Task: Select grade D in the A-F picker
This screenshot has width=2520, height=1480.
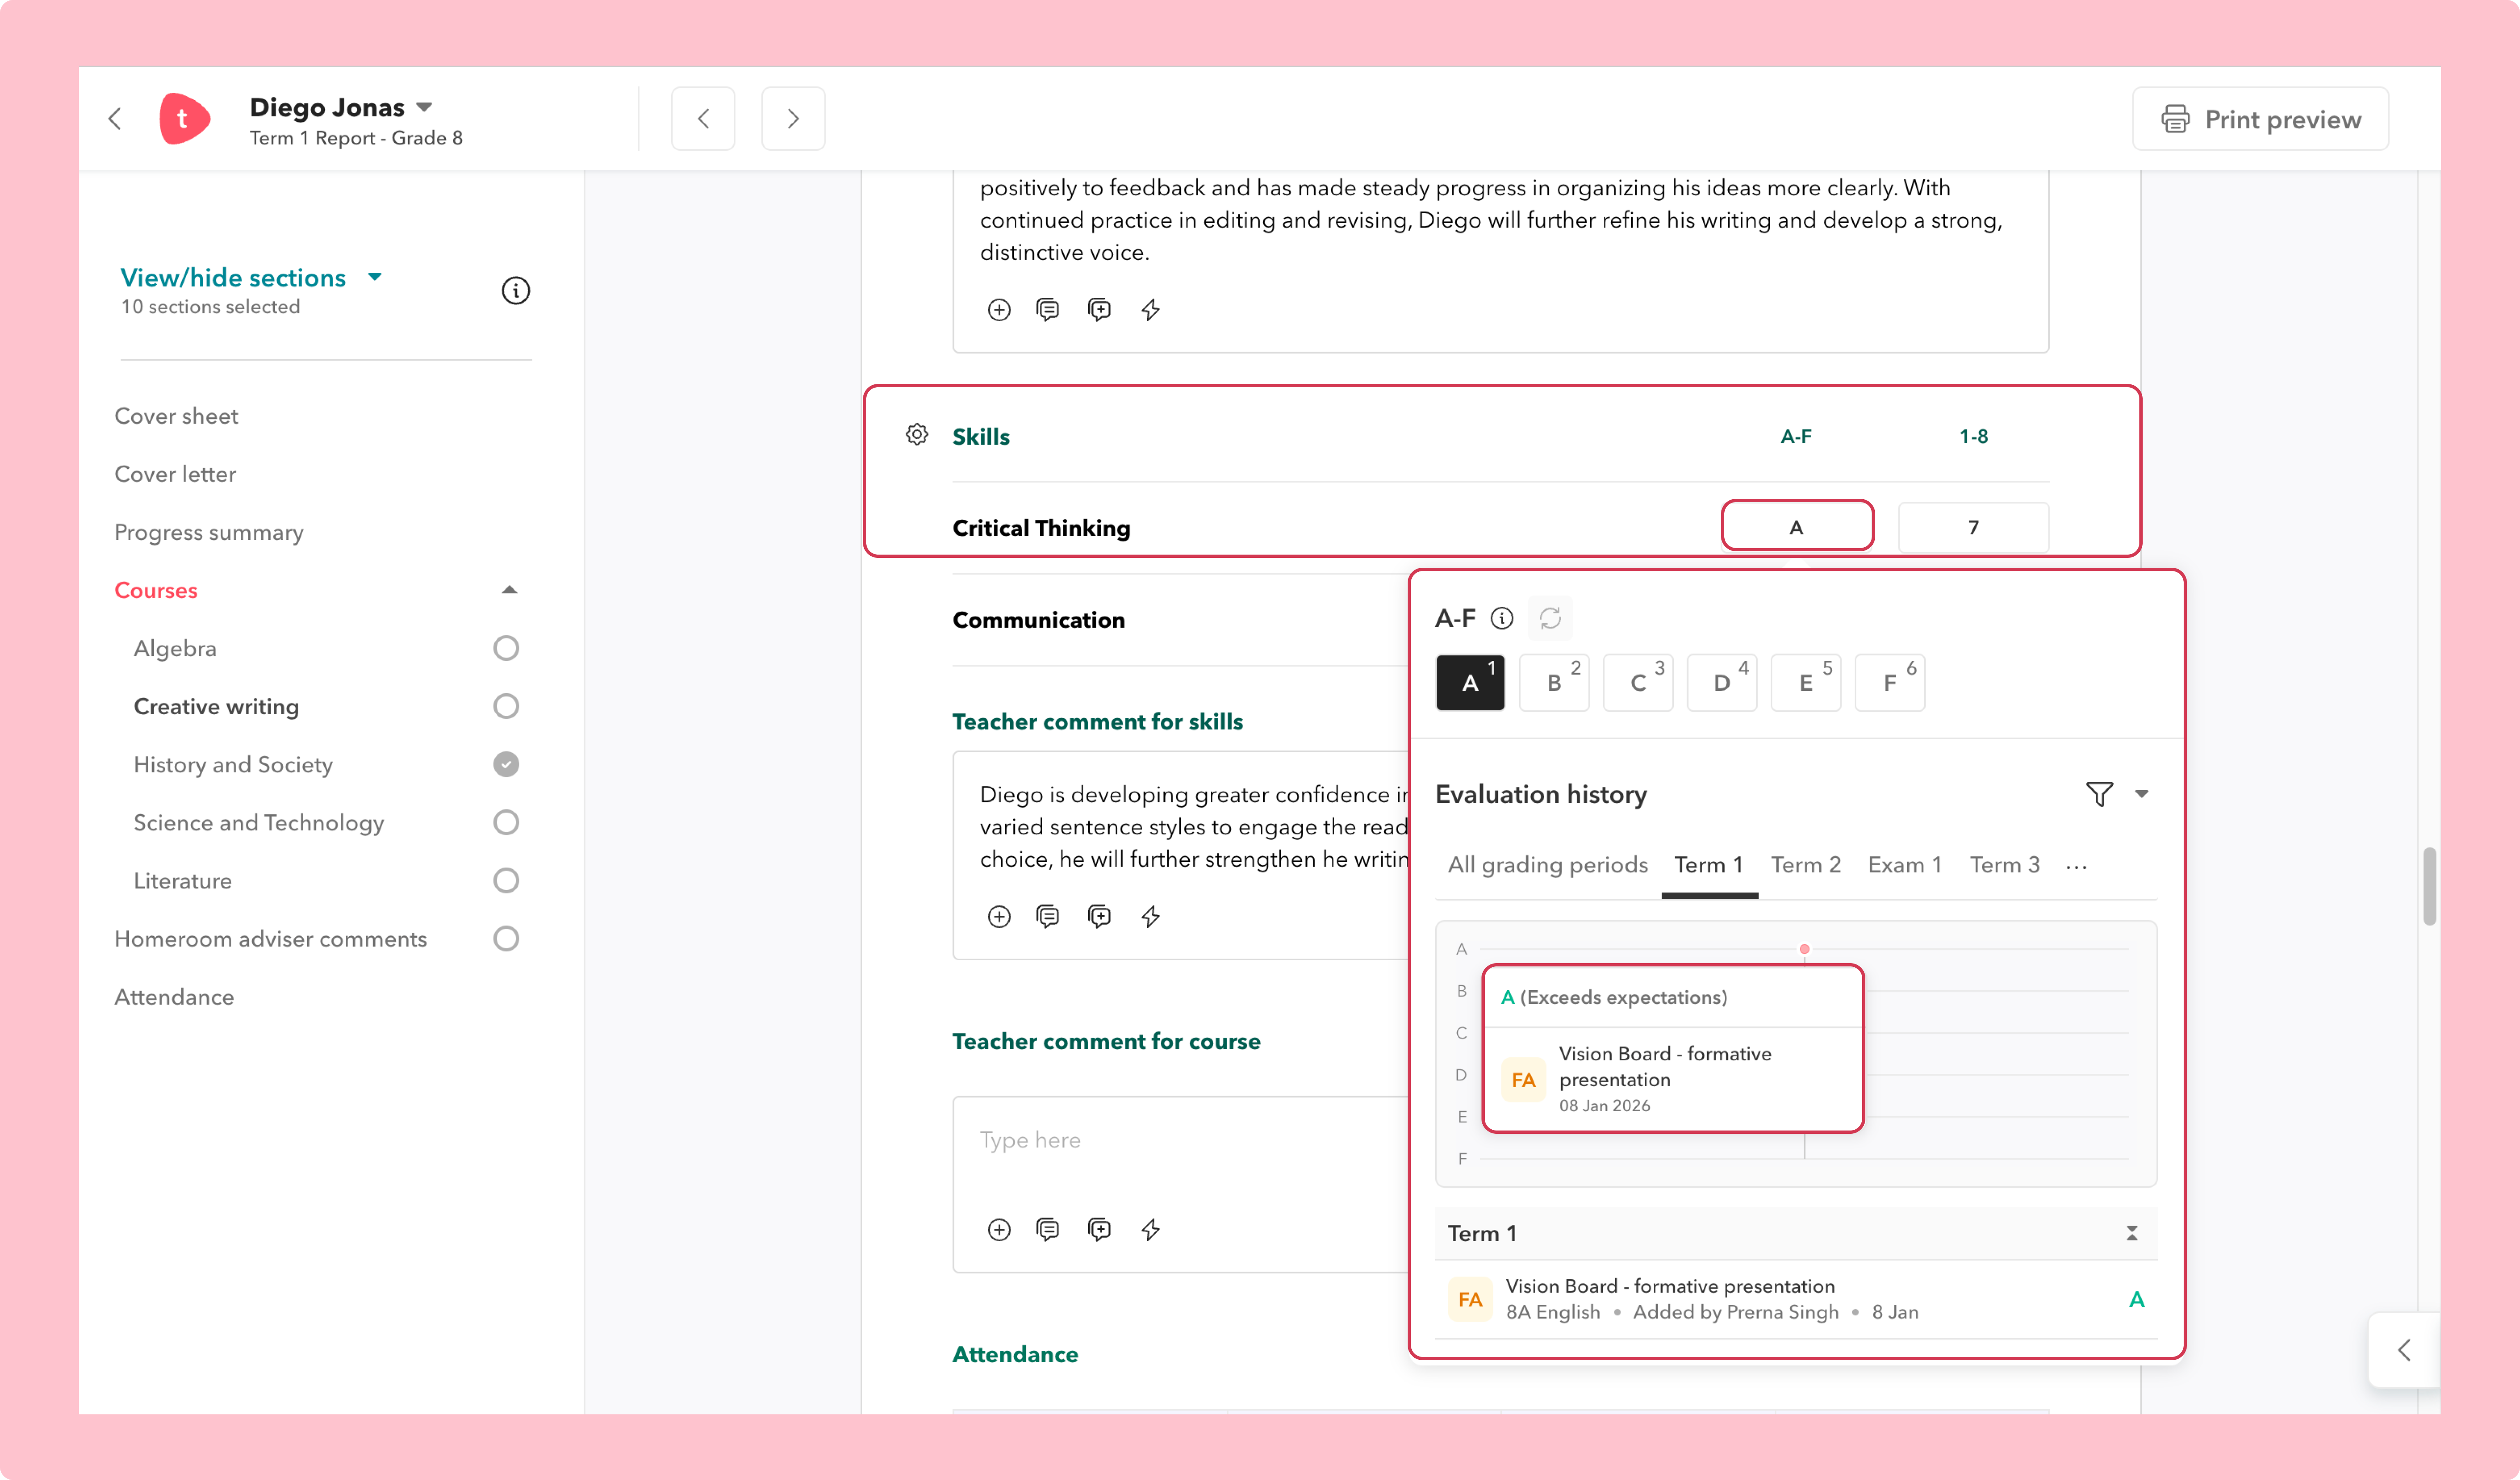Action: (x=1722, y=682)
